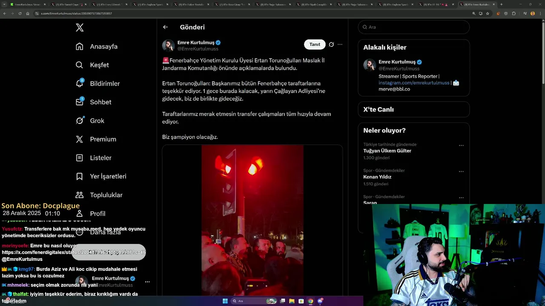
Task: Click the Tanıt button
Action: [315, 44]
